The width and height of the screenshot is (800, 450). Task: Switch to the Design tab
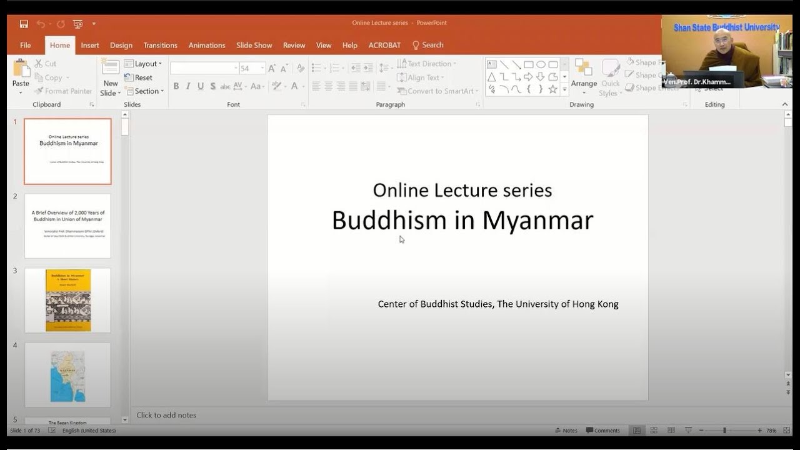(x=121, y=45)
